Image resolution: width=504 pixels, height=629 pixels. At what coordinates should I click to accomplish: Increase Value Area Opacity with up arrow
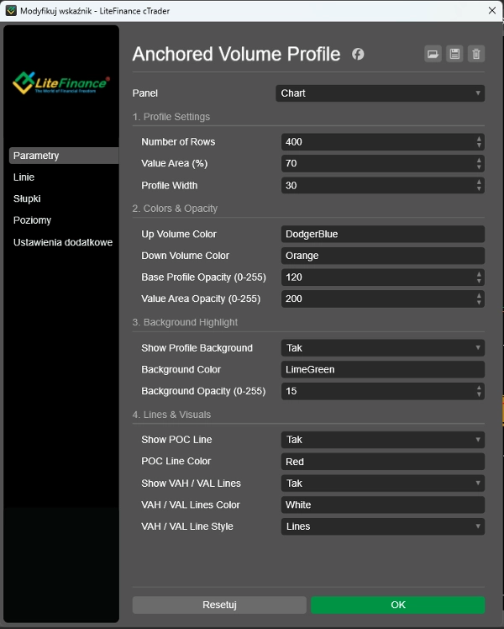(x=479, y=296)
